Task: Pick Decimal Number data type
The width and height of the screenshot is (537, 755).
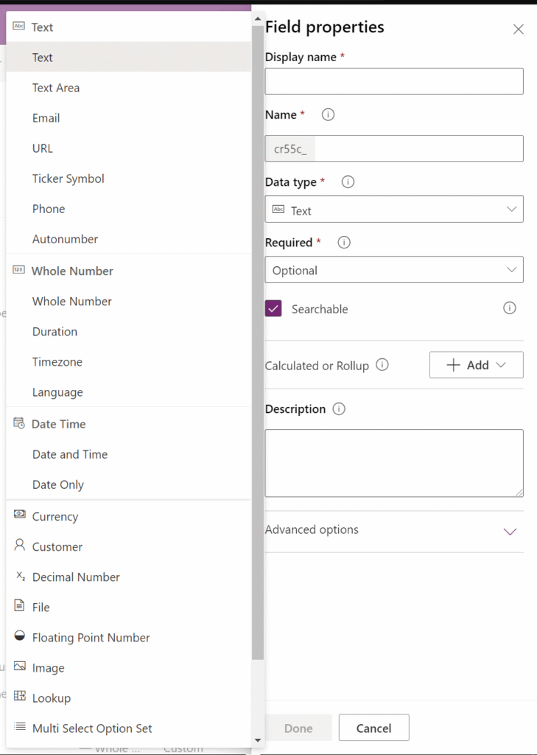Action: click(x=128, y=577)
